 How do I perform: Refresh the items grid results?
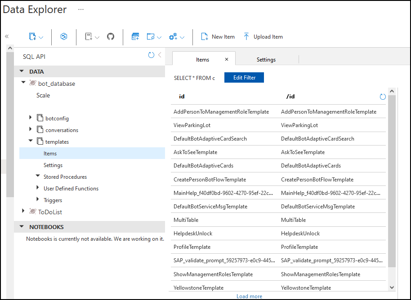tap(383, 97)
